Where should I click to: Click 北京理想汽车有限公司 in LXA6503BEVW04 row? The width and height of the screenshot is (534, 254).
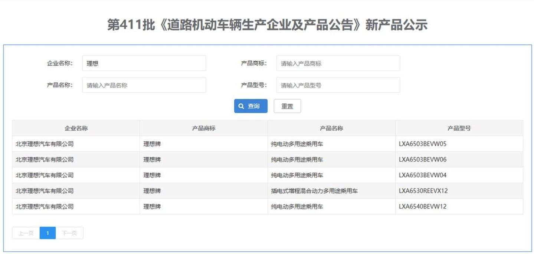[45, 175]
